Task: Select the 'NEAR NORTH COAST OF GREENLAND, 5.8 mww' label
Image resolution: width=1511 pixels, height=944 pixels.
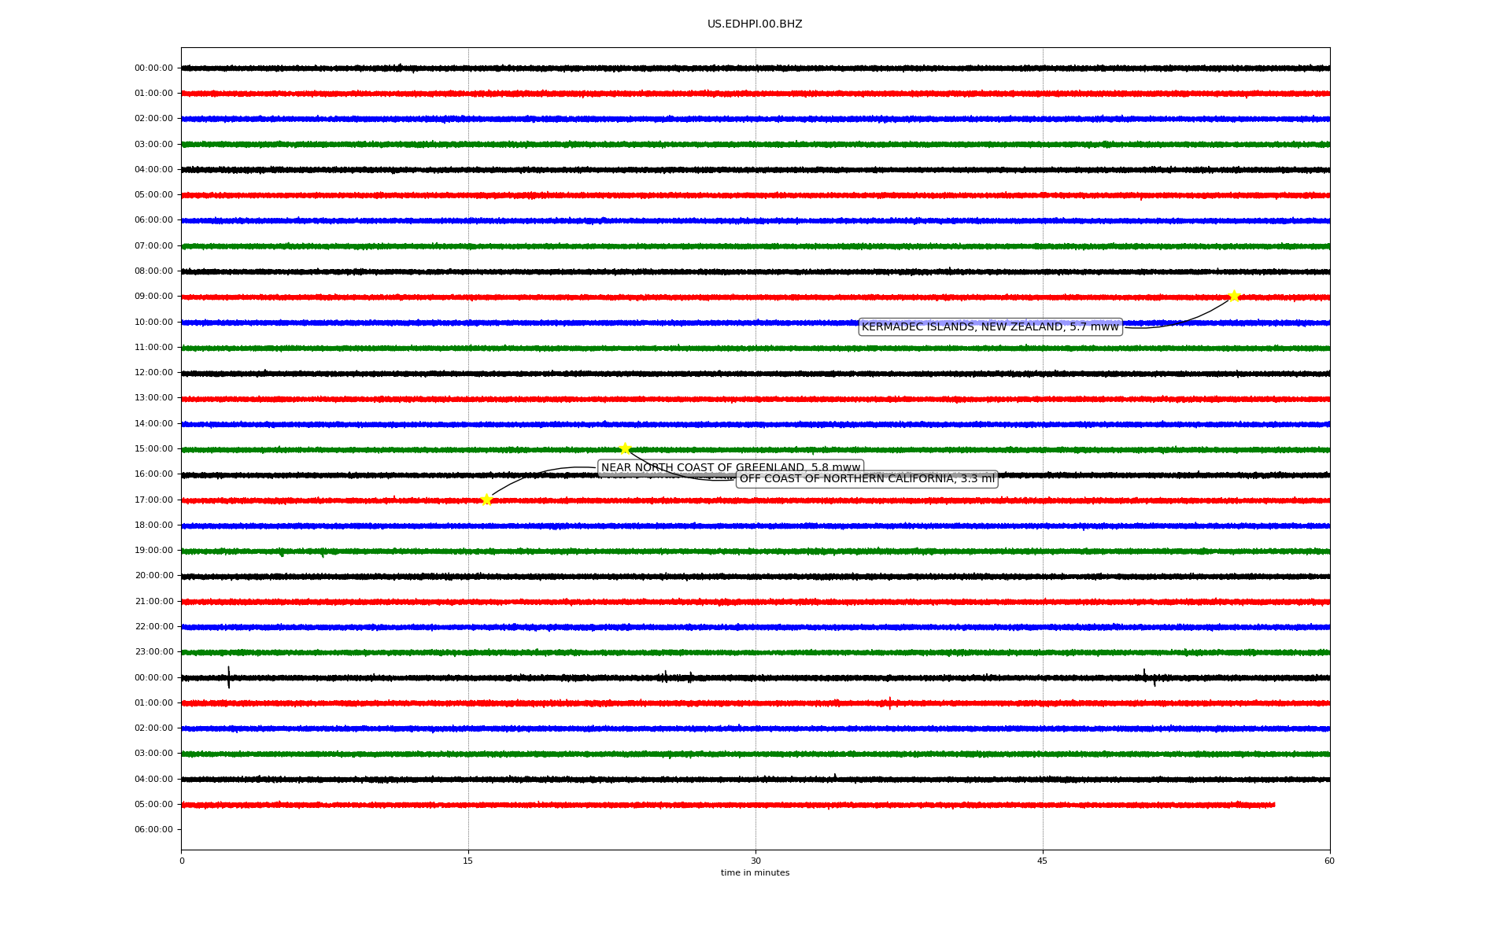Action: click(730, 468)
